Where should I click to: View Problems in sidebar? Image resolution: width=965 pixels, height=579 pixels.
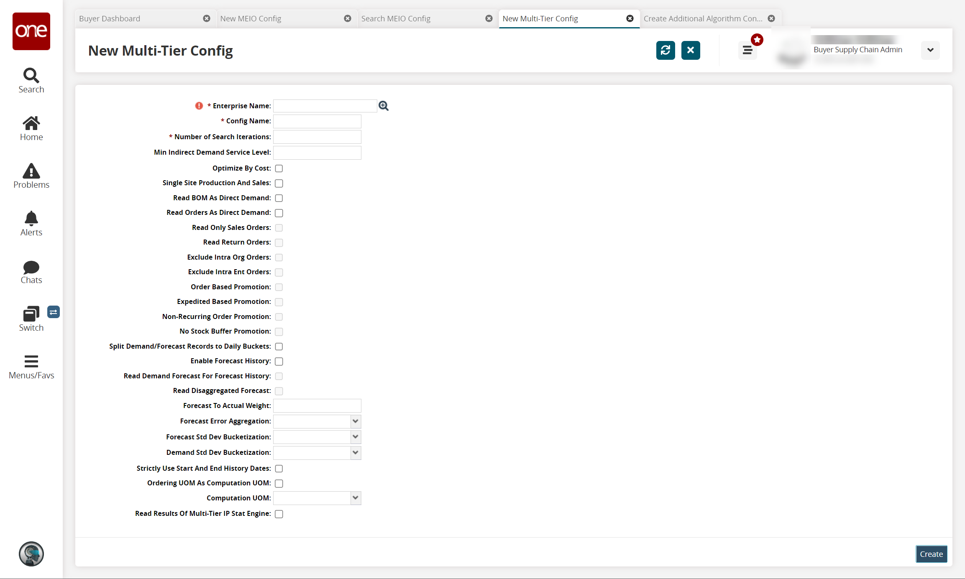tap(31, 176)
